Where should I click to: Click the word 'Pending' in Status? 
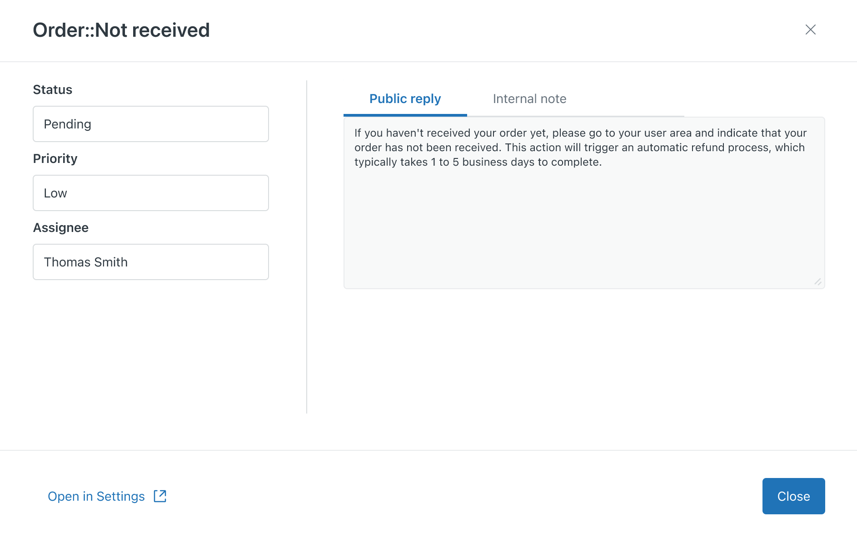tap(67, 124)
